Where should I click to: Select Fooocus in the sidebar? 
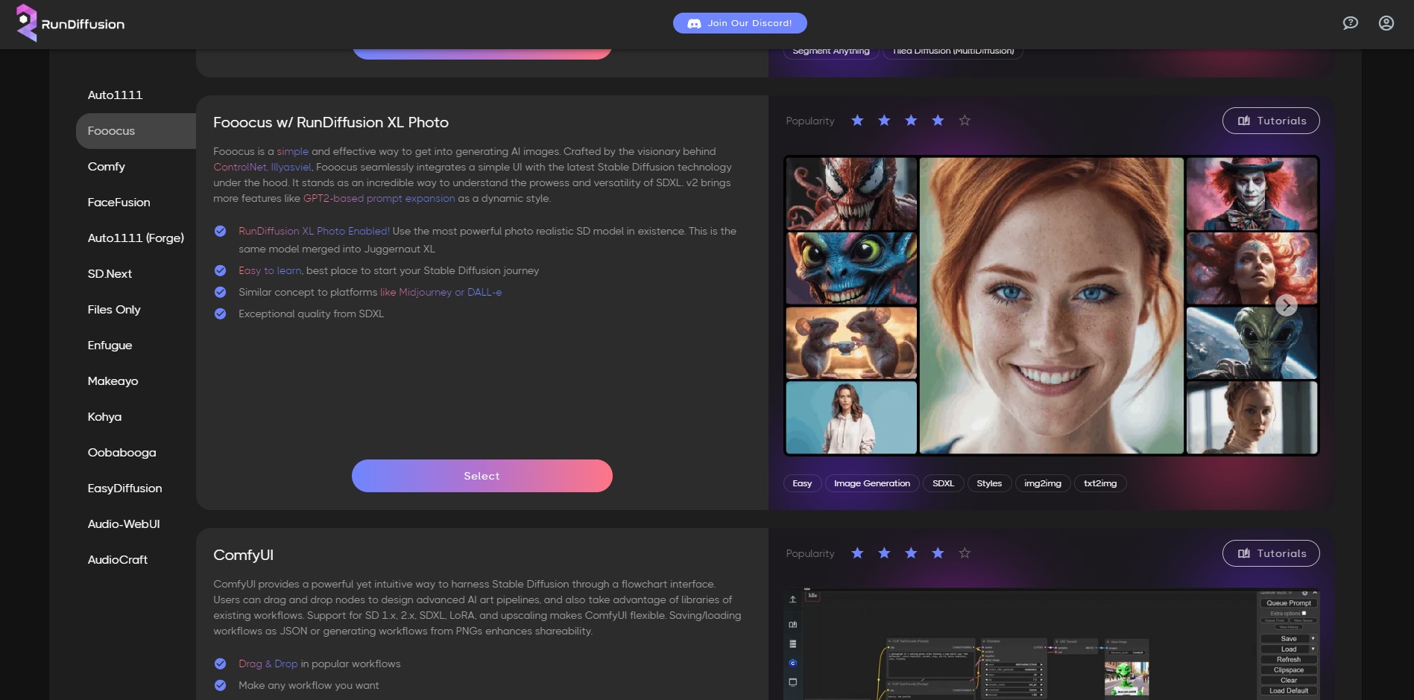click(136, 131)
